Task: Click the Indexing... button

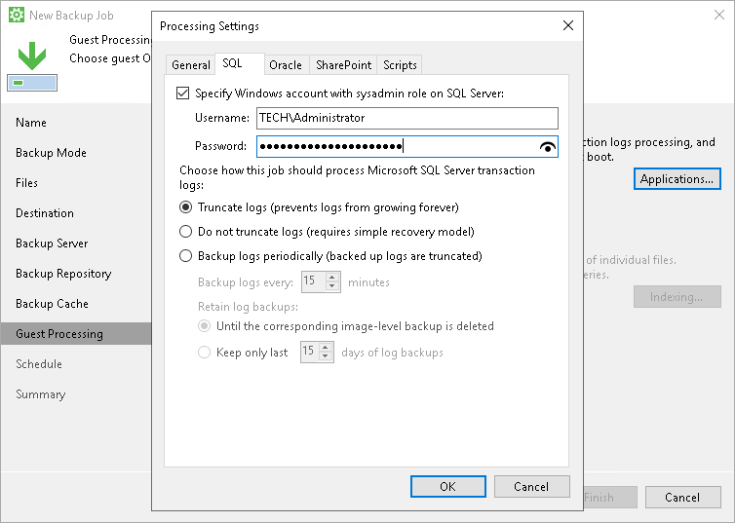Action: (677, 297)
